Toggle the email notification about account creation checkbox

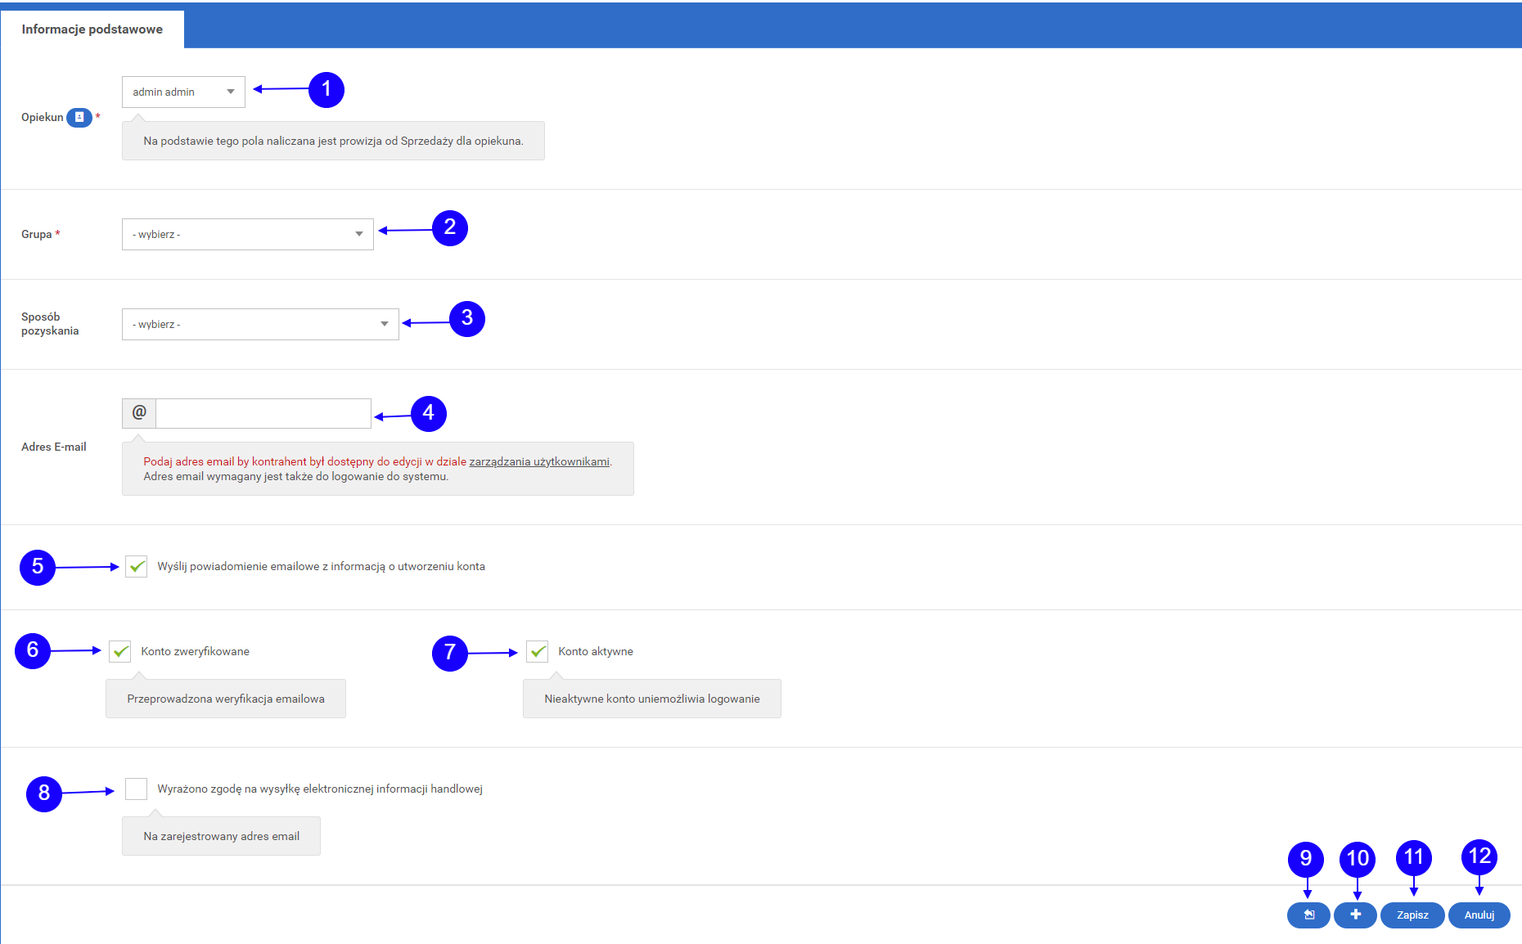(x=137, y=566)
